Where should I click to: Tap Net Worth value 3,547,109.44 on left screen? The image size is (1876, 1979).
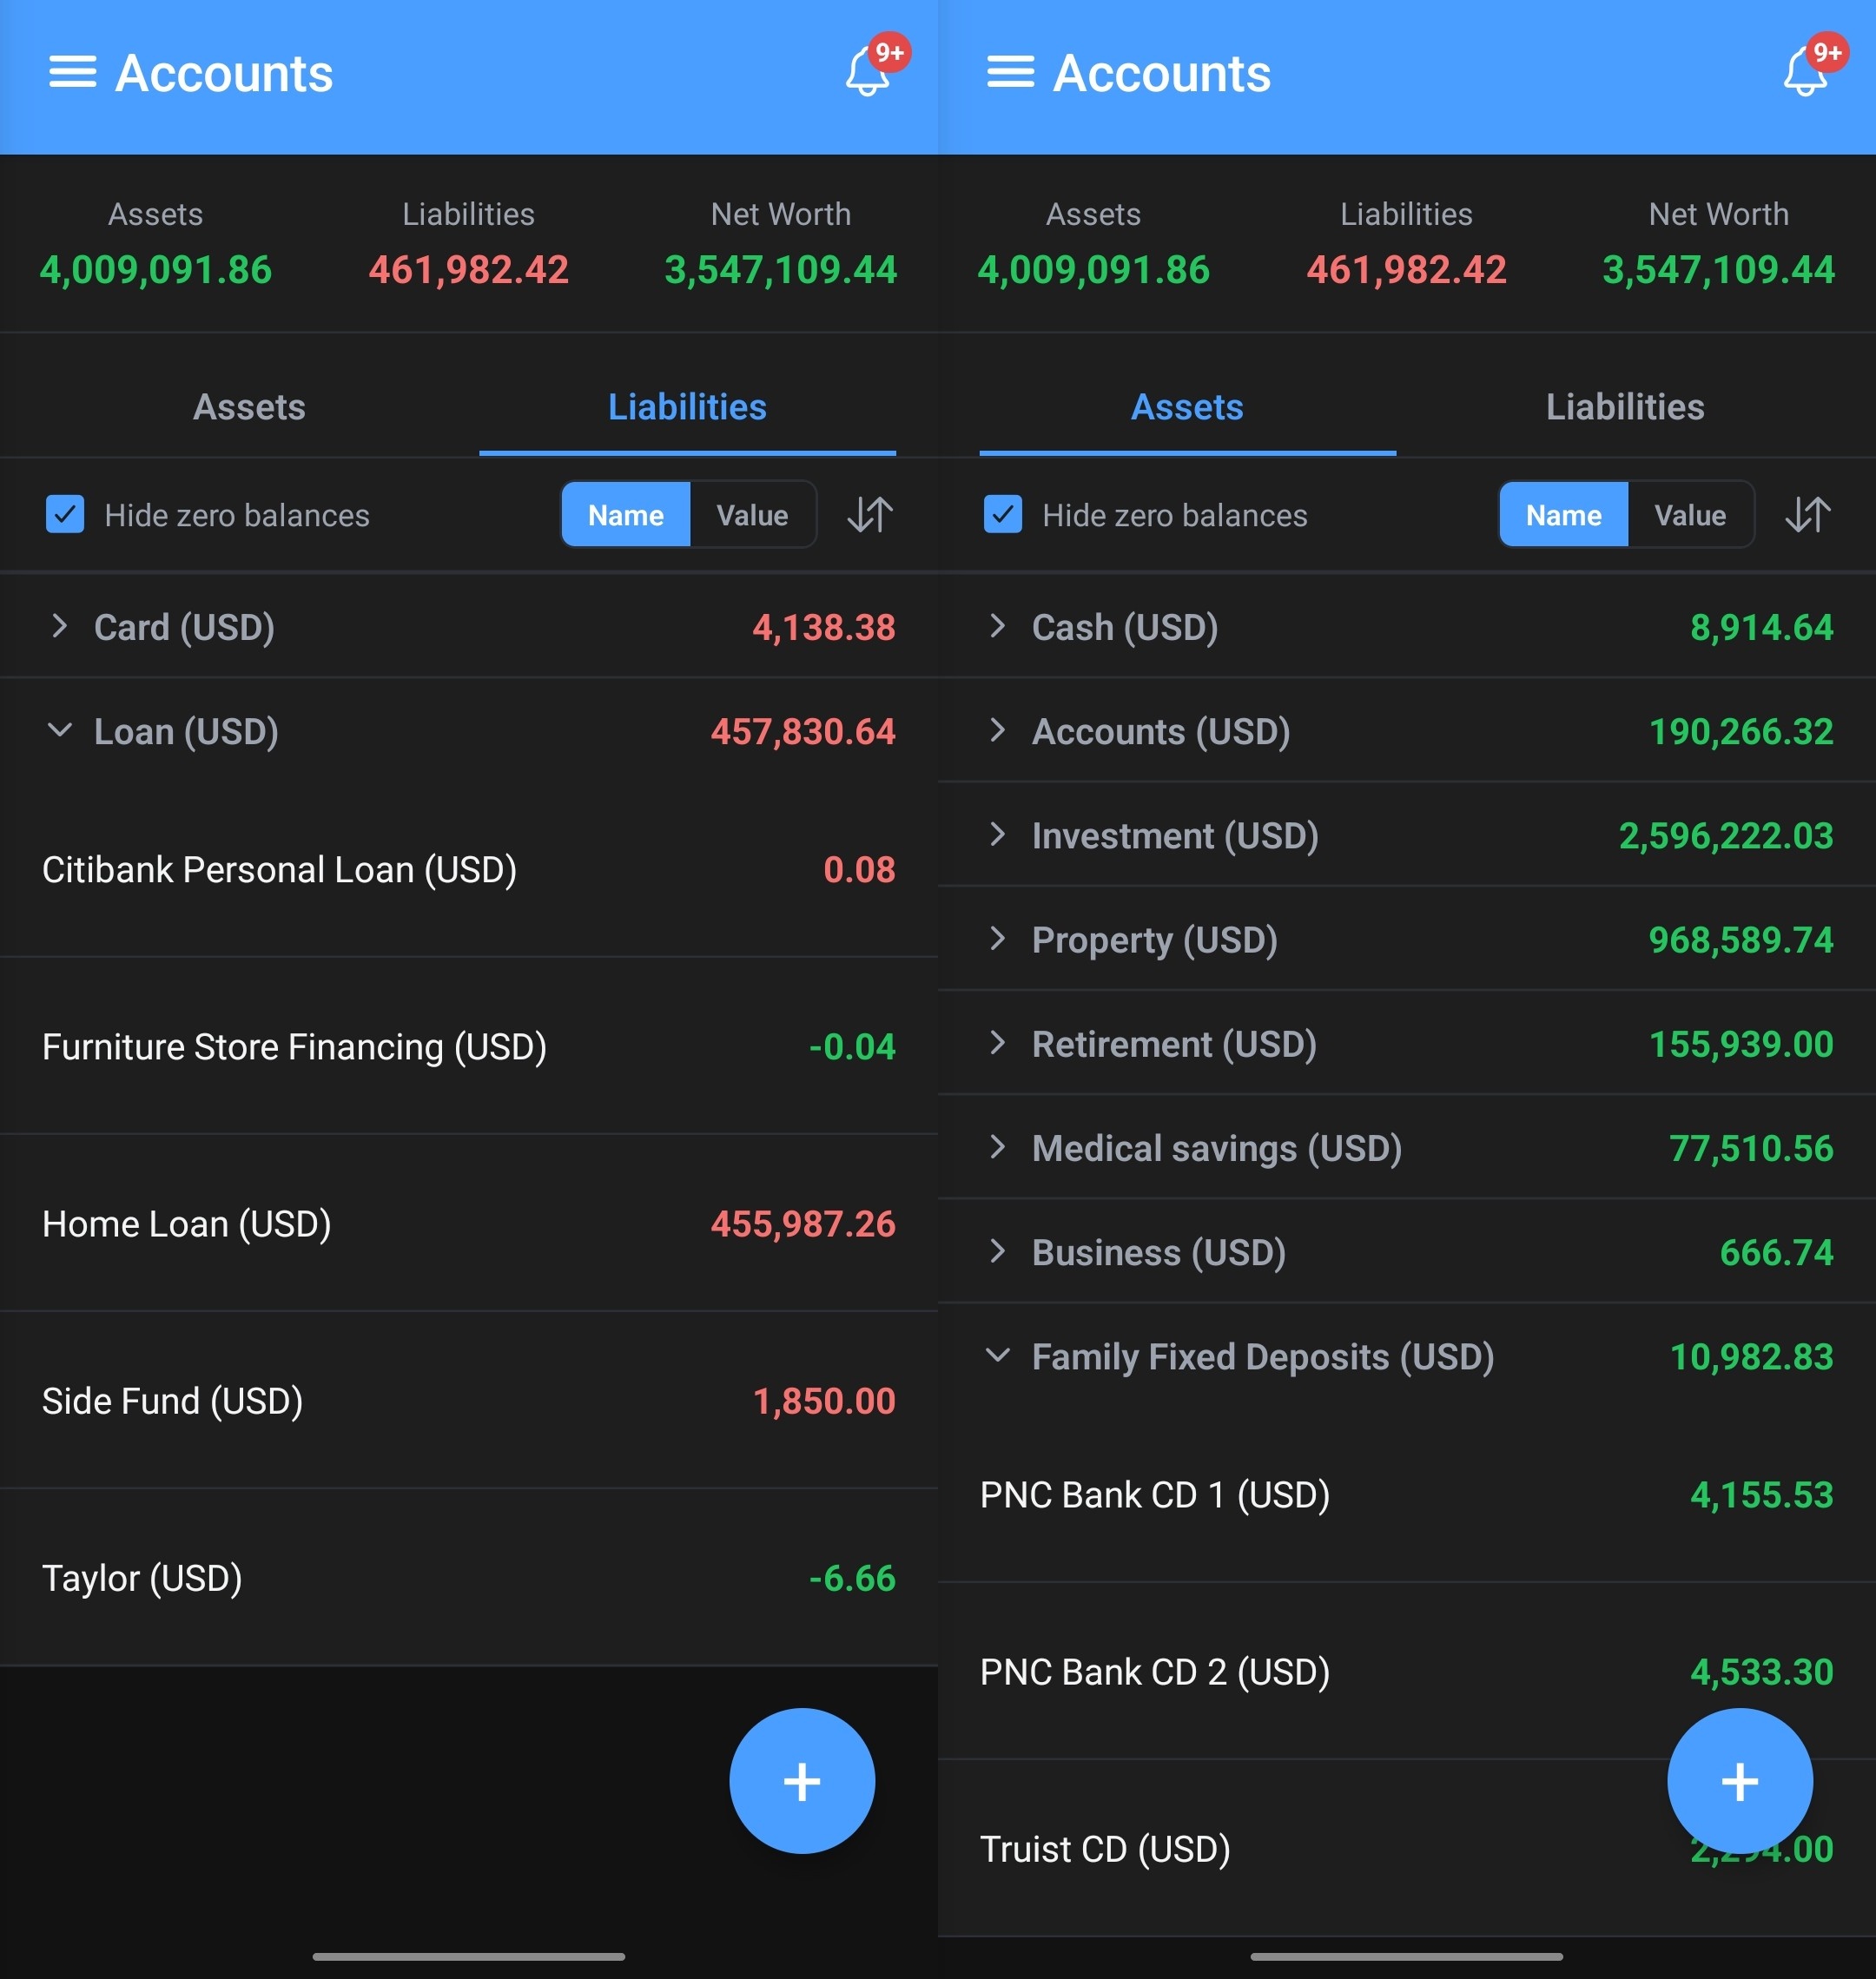781,269
